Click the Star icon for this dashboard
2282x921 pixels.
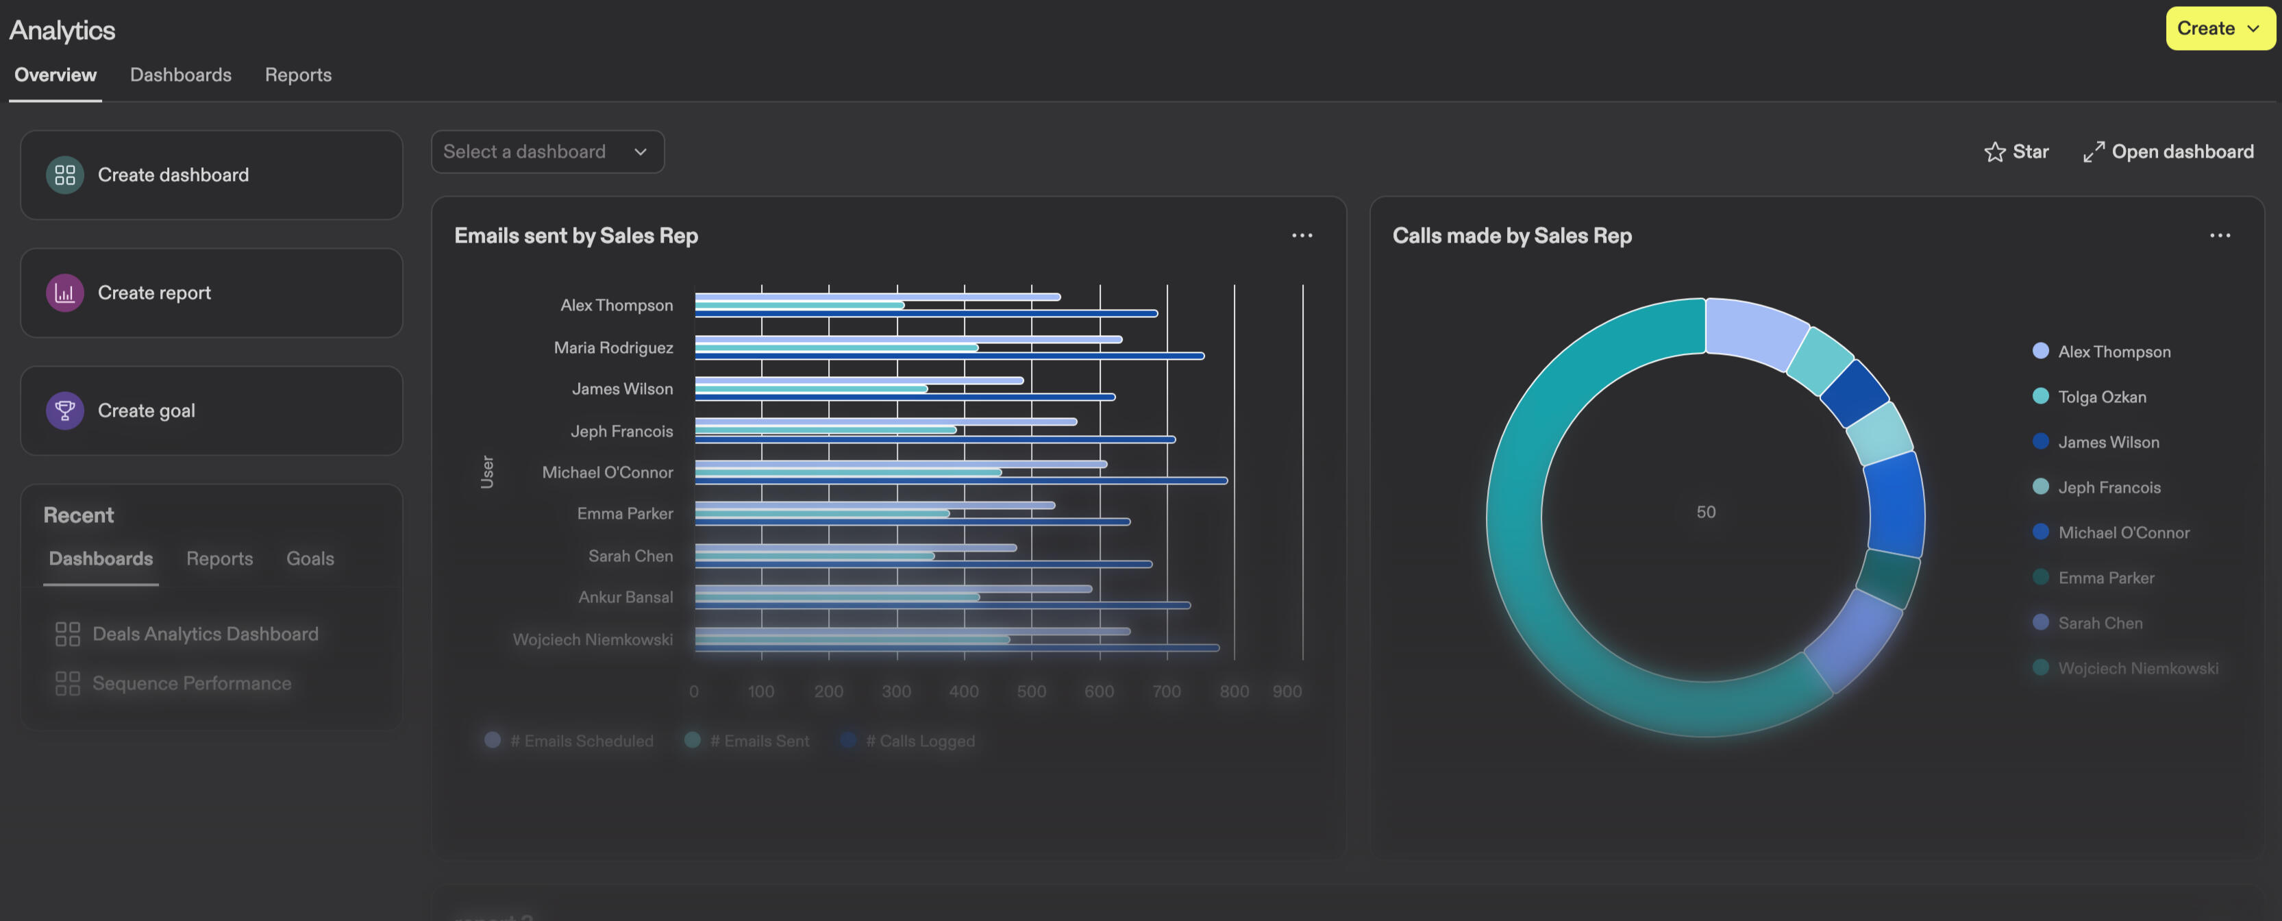[x=1994, y=152]
